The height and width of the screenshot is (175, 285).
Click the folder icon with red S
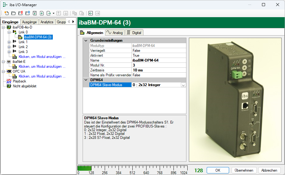click(x=20, y=13)
